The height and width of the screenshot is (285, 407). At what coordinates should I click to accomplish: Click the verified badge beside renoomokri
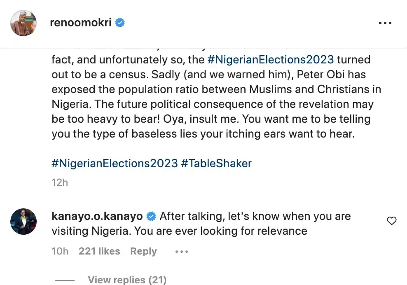120,23
